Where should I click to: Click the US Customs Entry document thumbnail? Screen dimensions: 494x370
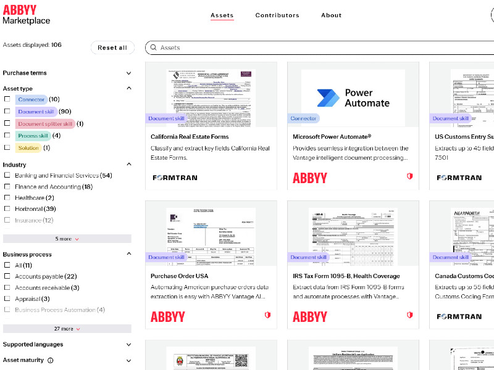472,98
